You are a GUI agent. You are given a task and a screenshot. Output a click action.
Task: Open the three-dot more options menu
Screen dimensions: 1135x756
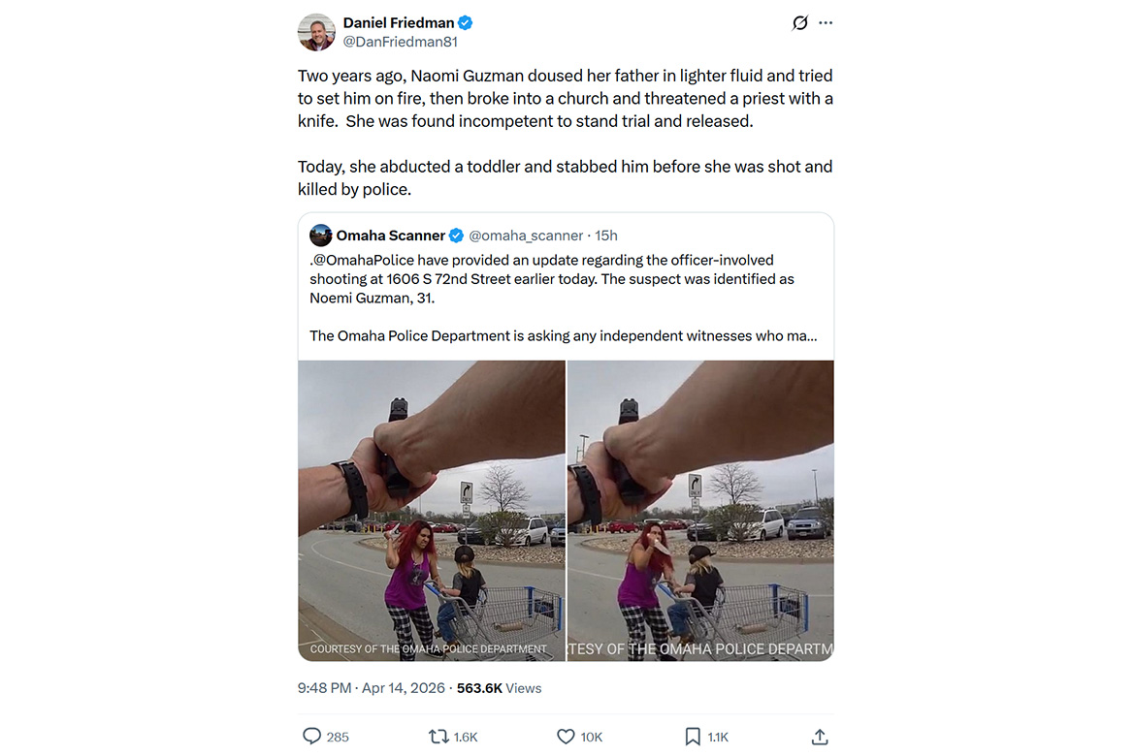pos(826,23)
